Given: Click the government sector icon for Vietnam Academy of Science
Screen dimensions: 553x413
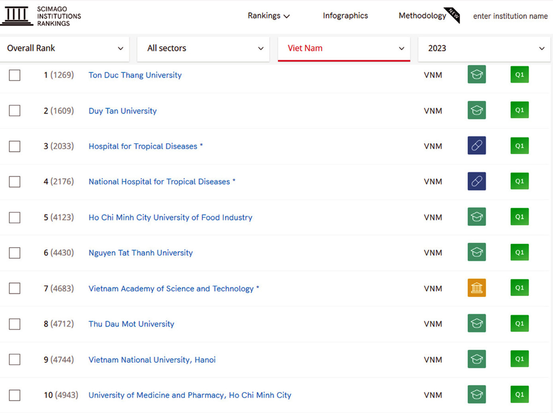Looking at the screenshot, I should pos(476,288).
